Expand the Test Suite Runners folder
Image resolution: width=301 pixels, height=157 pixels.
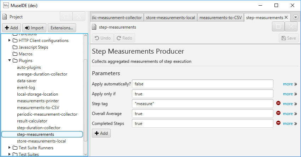pos(10,148)
